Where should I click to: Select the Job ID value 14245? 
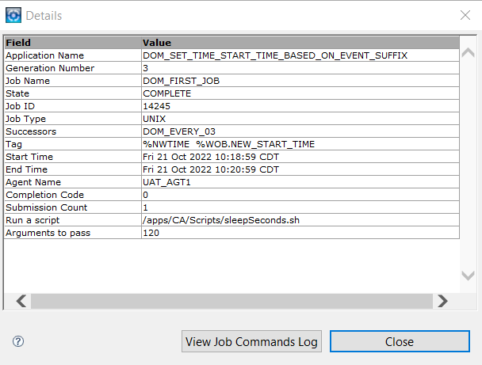pos(300,106)
